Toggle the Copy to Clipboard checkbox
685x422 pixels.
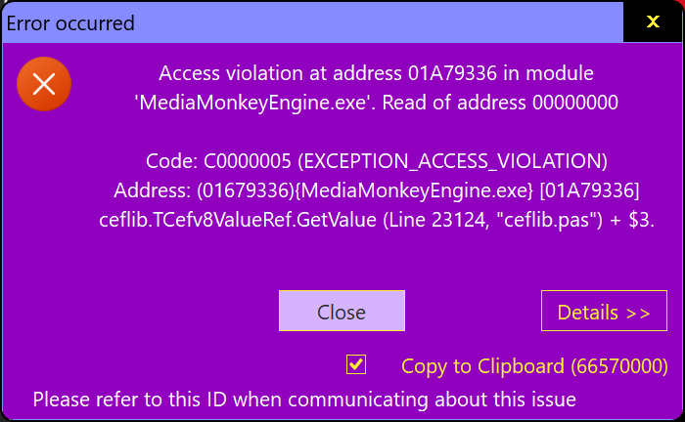tap(356, 365)
